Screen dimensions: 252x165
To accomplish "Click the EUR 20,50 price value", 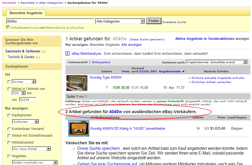I will [121, 87].
